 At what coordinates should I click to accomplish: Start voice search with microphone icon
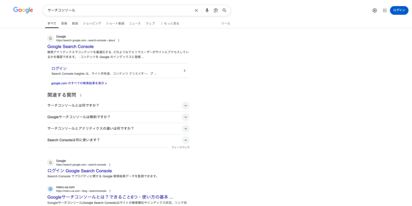coord(207,10)
